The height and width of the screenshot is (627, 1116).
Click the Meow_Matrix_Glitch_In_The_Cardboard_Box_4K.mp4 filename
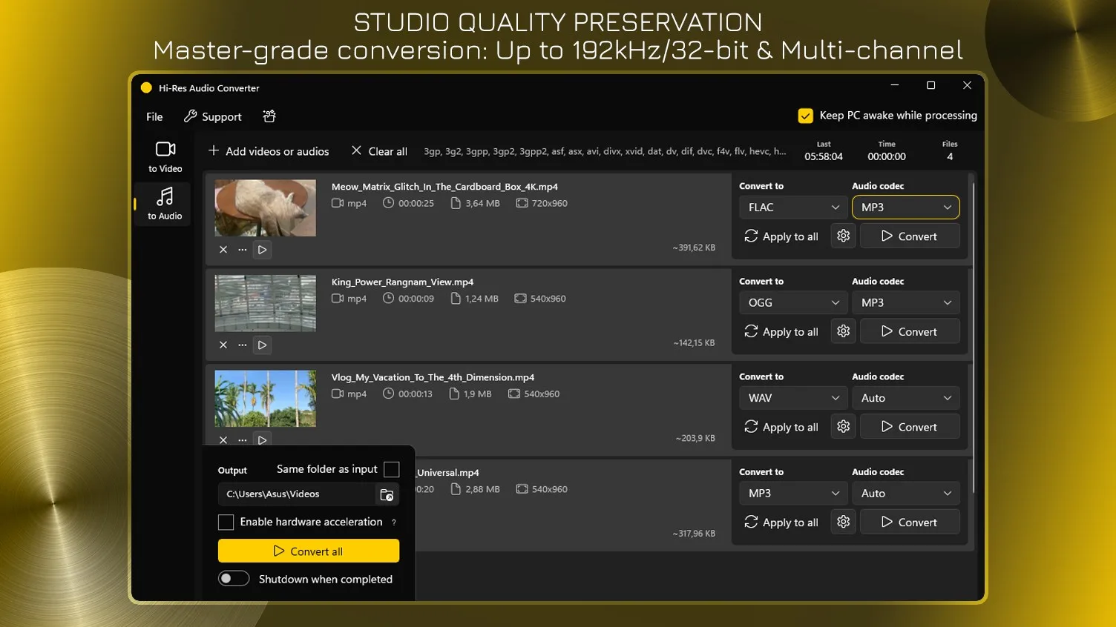tap(444, 187)
